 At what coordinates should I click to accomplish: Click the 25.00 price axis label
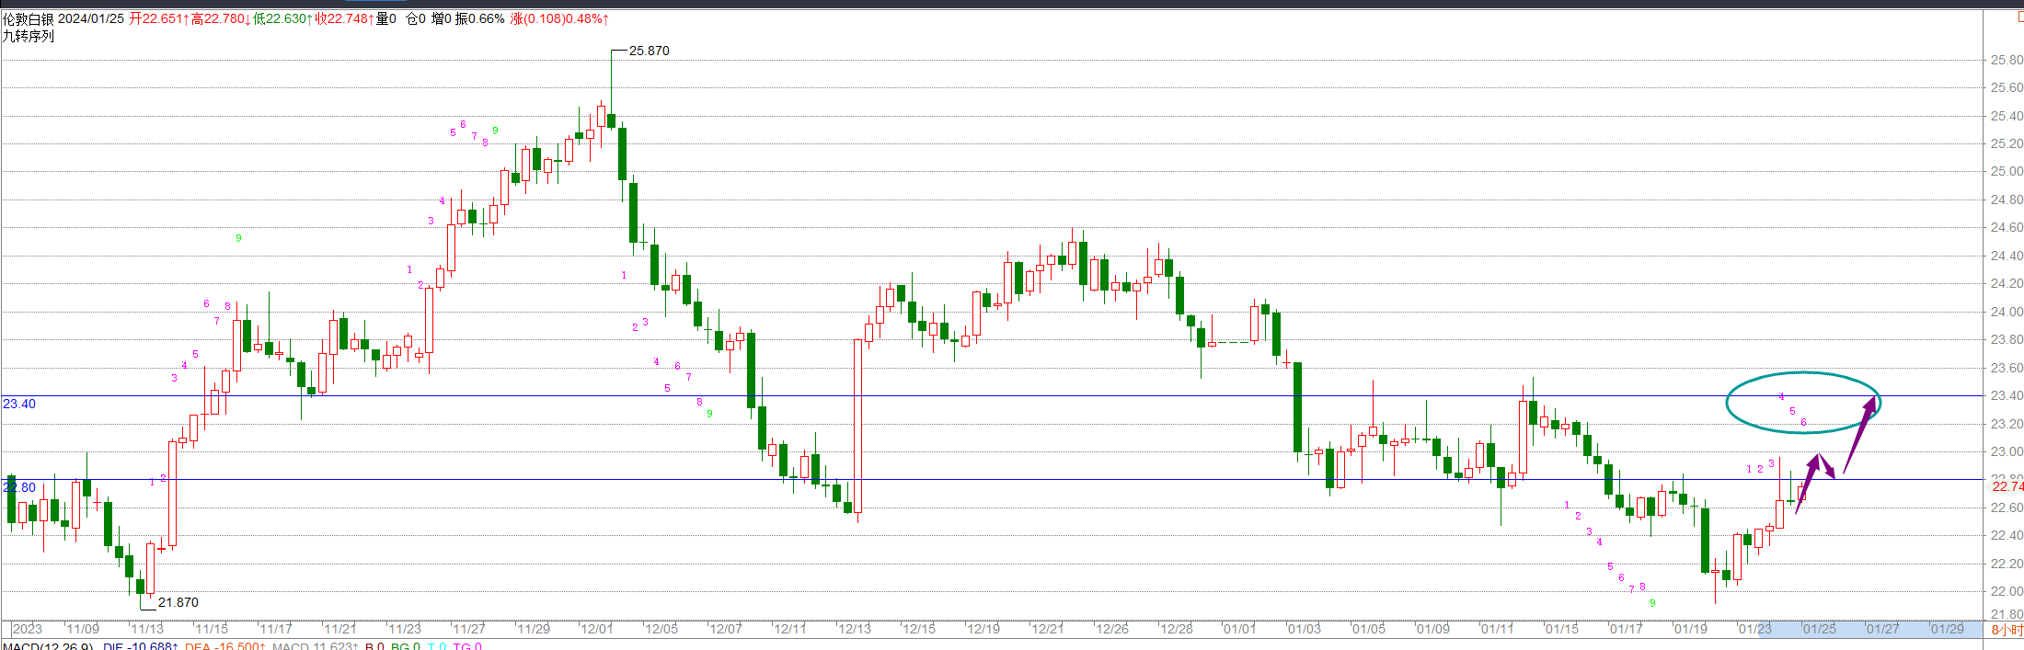point(2007,171)
